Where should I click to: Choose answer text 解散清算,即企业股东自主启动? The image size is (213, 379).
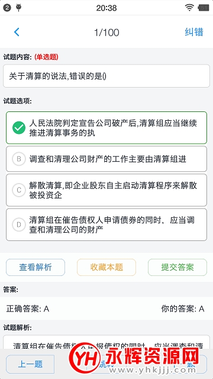click(x=113, y=190)
